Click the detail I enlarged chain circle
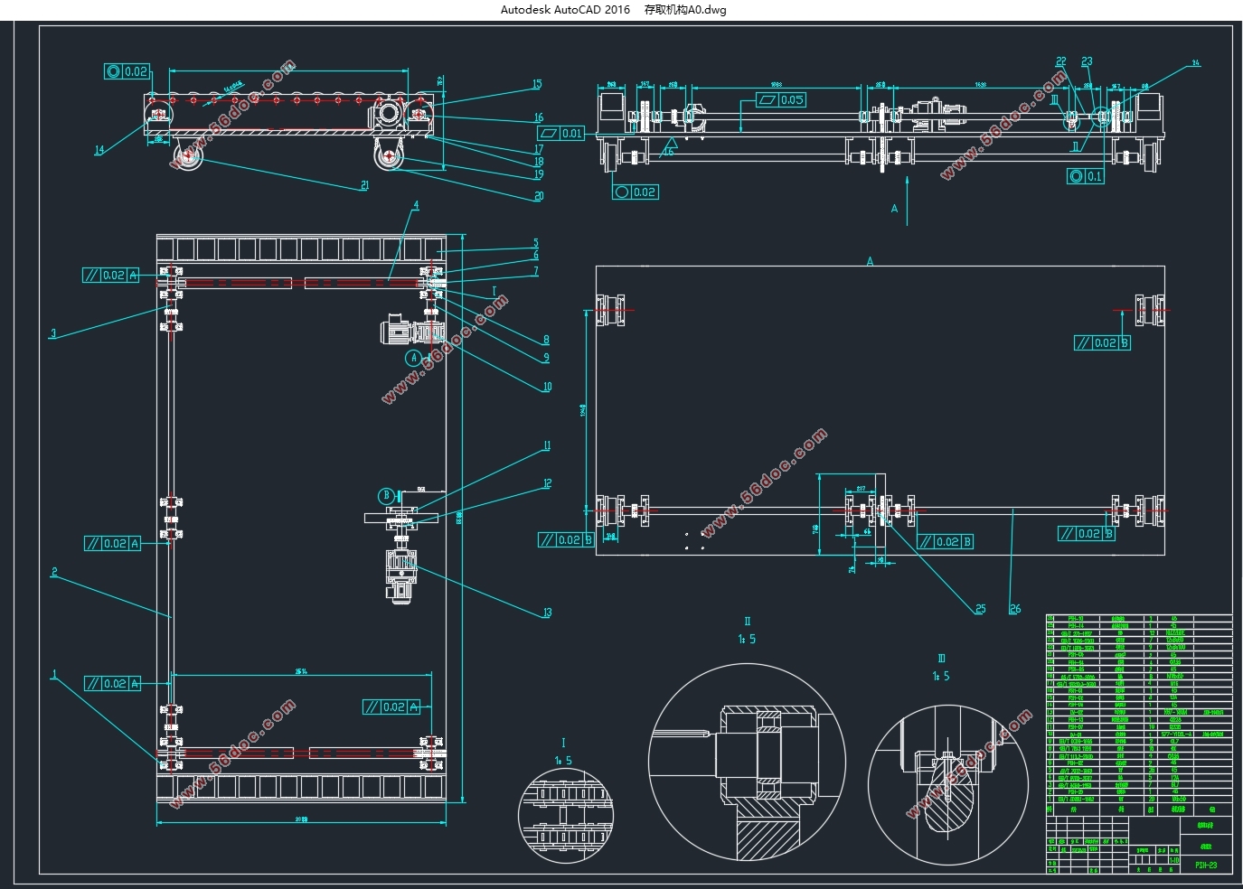1243x889 pixels. [566, 816]
